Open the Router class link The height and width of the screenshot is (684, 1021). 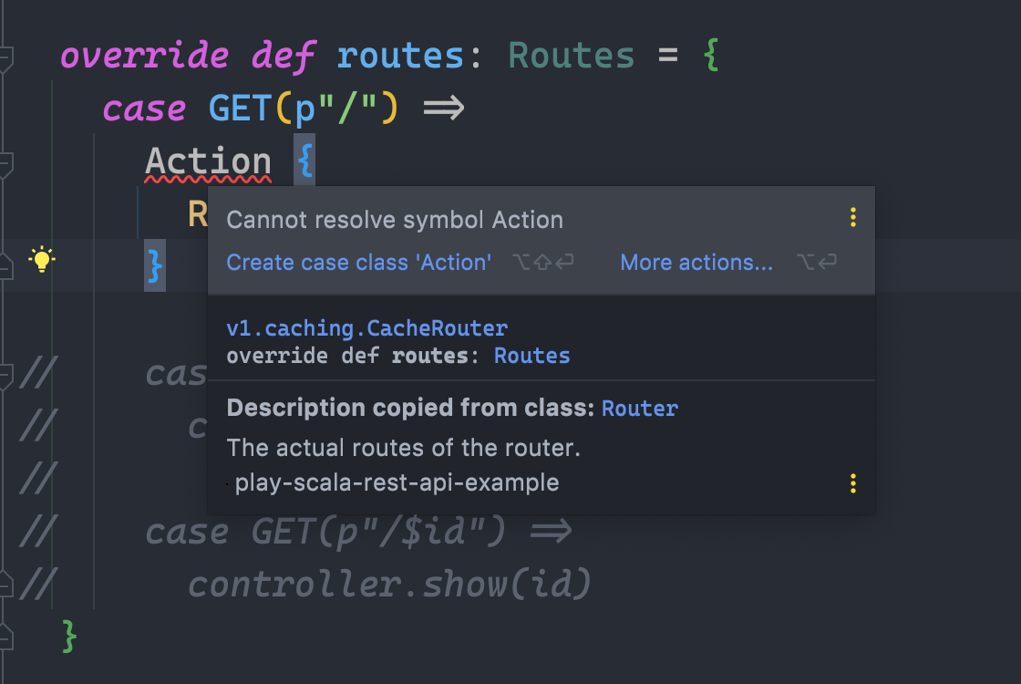[x=640, y=409]
